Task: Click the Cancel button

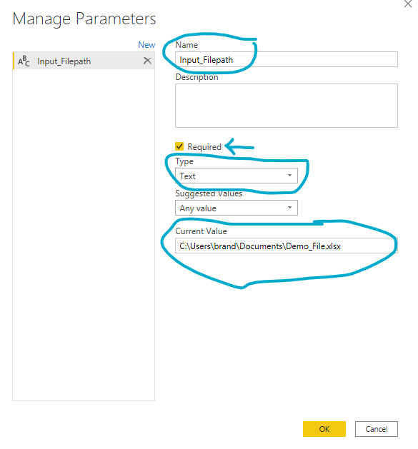Action: (377, 429)
